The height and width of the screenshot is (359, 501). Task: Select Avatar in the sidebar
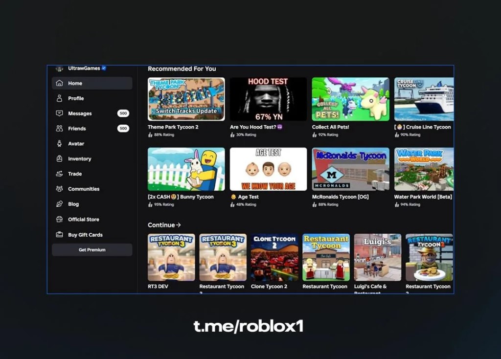[x=92, y=143]
